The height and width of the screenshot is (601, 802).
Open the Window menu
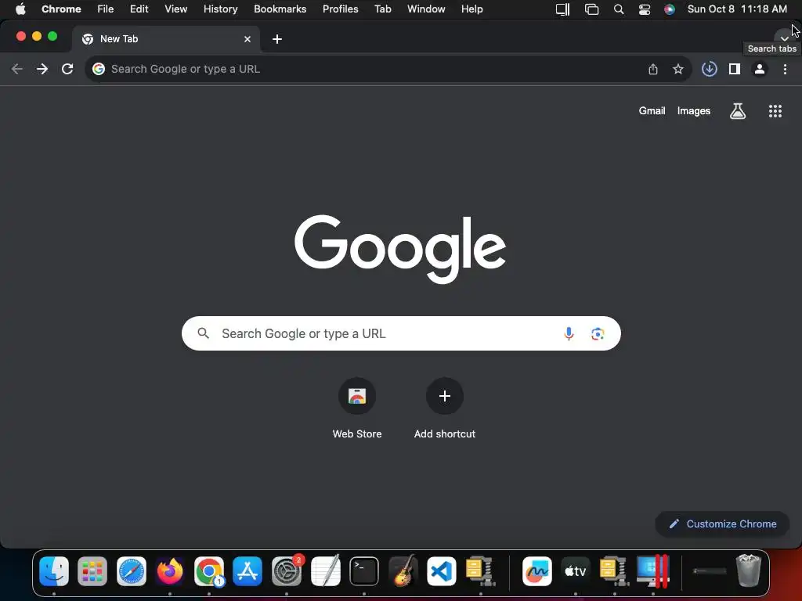426,9
